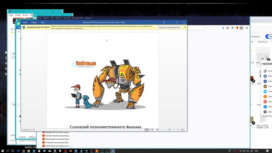Image resolution: width=272 pixels, height=153 pixels.
Task: Click the Facebook share icon
Action: pyautogui.click(x=266, y=81)
